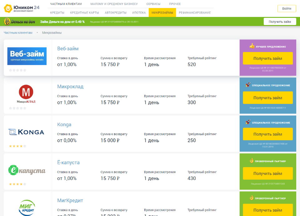This screenshot has width=300, height=216.
Task: Click the Деньги на дом banner logo
Action: tap(19, 22)
